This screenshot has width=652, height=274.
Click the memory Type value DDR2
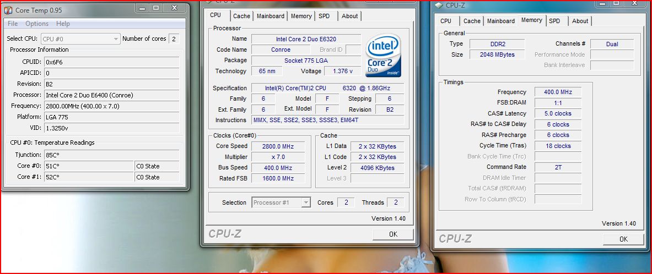(x=497, y=44)
